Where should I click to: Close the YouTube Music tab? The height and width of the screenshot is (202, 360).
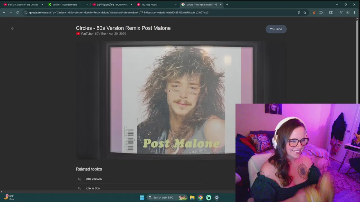[x=176, y=4]
